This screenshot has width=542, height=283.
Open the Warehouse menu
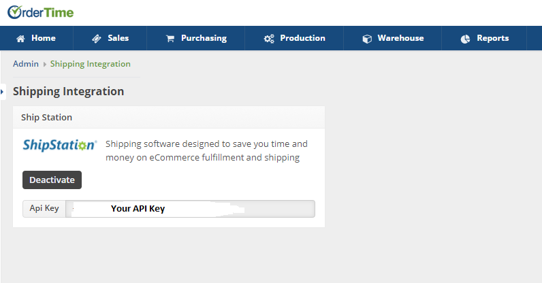click(x=393, y=38)
